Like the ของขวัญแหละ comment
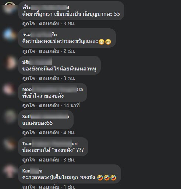Viewport: 181px width, 189px height. pos(29,51)
